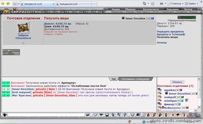
Task: Switch to the Системные сообщения tab
Action: [x=135, y=79]
